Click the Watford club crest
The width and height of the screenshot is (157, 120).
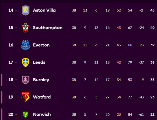coord(25,97)
